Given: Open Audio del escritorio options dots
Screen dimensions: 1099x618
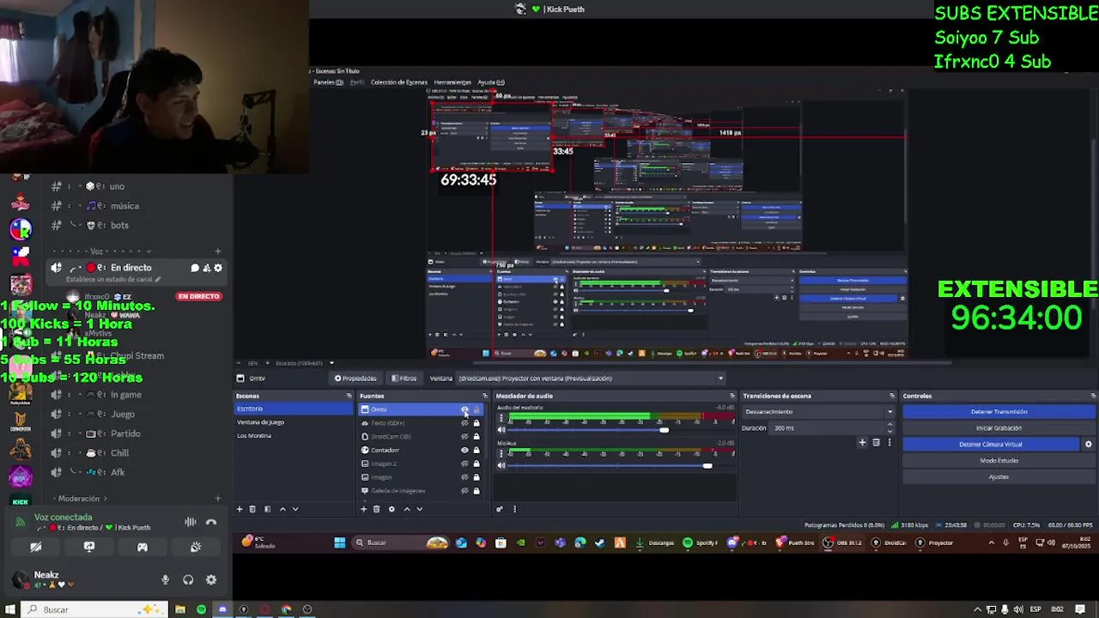Looking at the screenshot, I should [501, 419].
